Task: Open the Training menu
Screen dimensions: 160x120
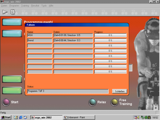Action: click(x=25, y=5)
